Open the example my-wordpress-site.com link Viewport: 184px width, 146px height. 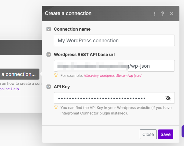click(112, 76)
